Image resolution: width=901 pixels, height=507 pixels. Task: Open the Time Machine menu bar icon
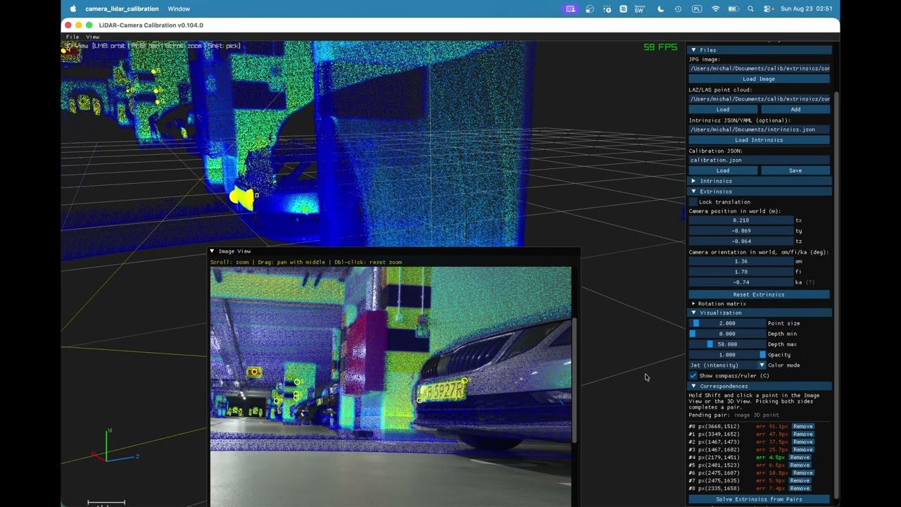coord(678,8)
